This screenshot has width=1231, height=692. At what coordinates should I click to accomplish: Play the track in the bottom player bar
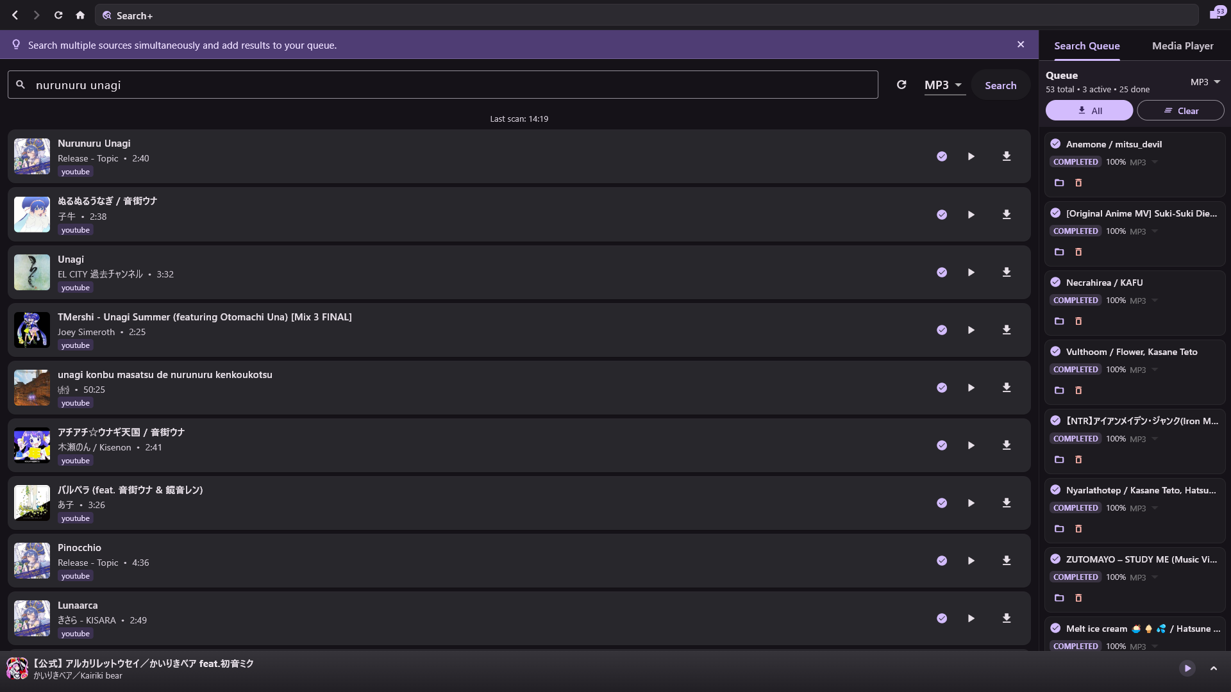click(1187, 668)
